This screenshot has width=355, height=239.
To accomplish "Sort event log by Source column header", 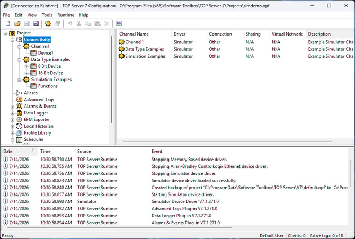I will coord(112,152).
